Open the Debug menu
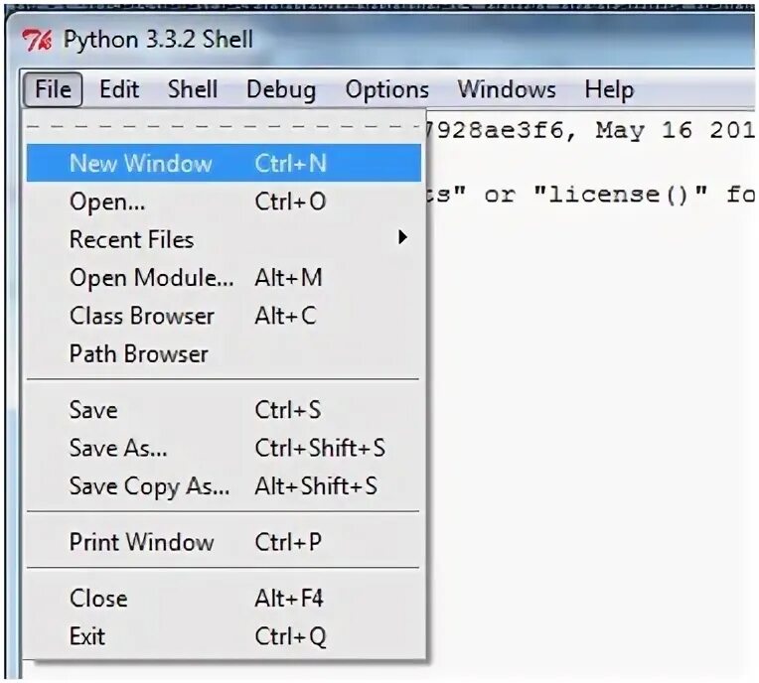The width and height of the screenshot is (759, 683). coord(281,89)
